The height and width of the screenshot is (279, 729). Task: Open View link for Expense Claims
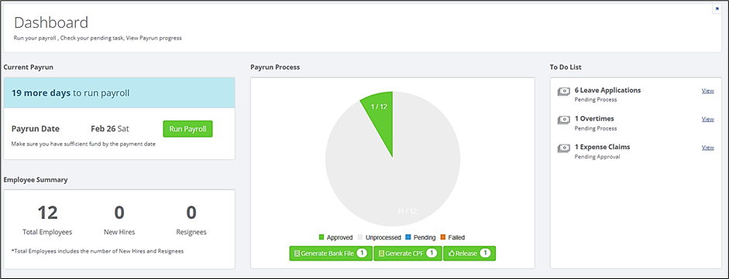tap(707, 148)
